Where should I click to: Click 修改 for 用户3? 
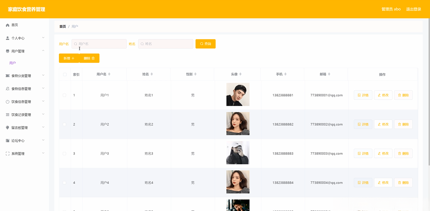coord(383,153)
